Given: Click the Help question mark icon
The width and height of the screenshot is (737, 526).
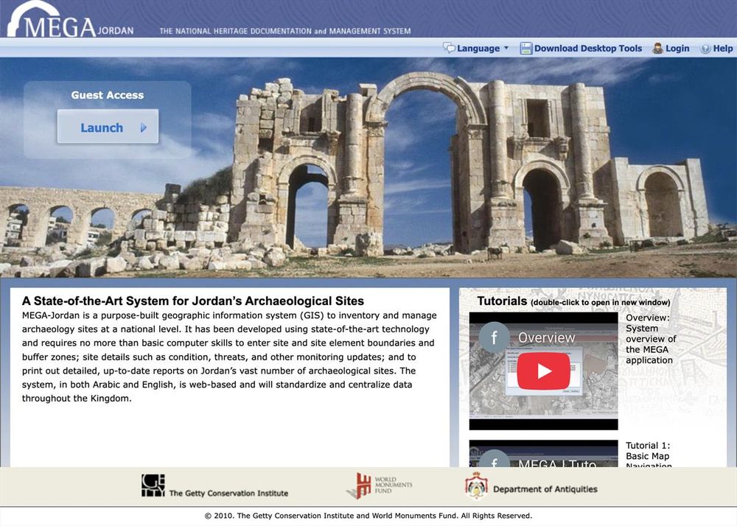Looking at the screenshot, I should coord(705,49).
